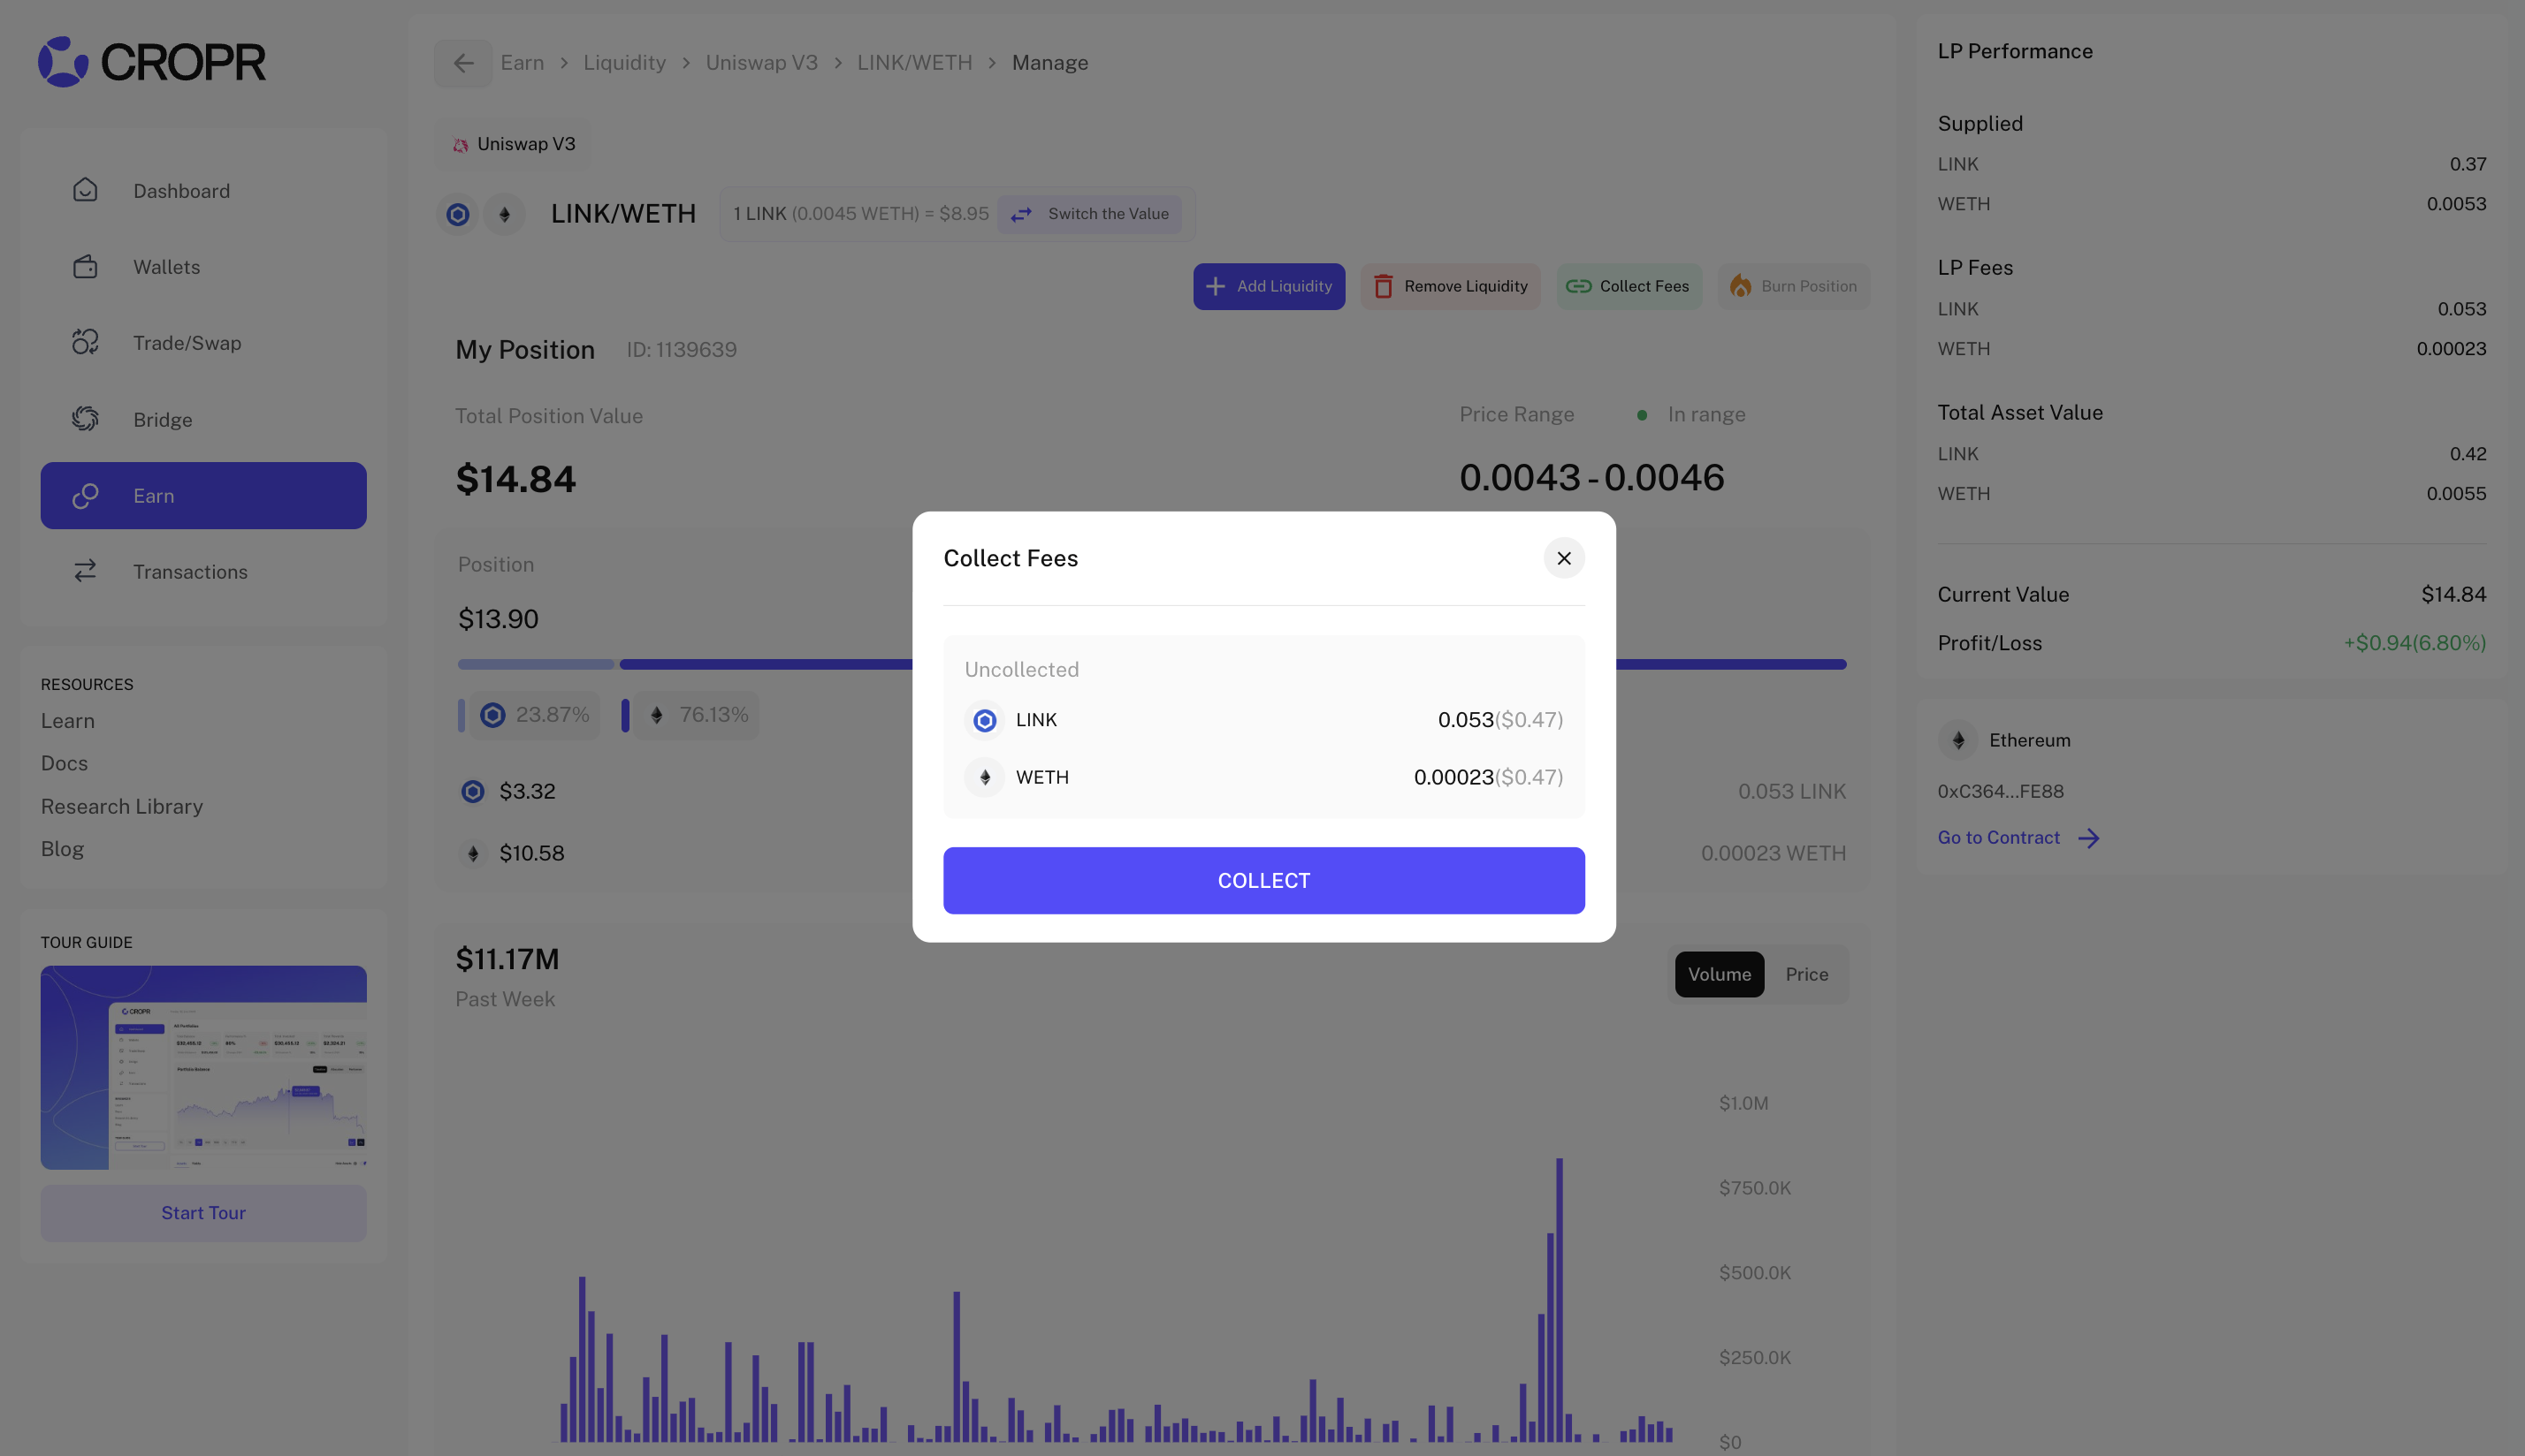Go back using the arrow button
Screen dimensions: 2525x1456
point(463,63)
